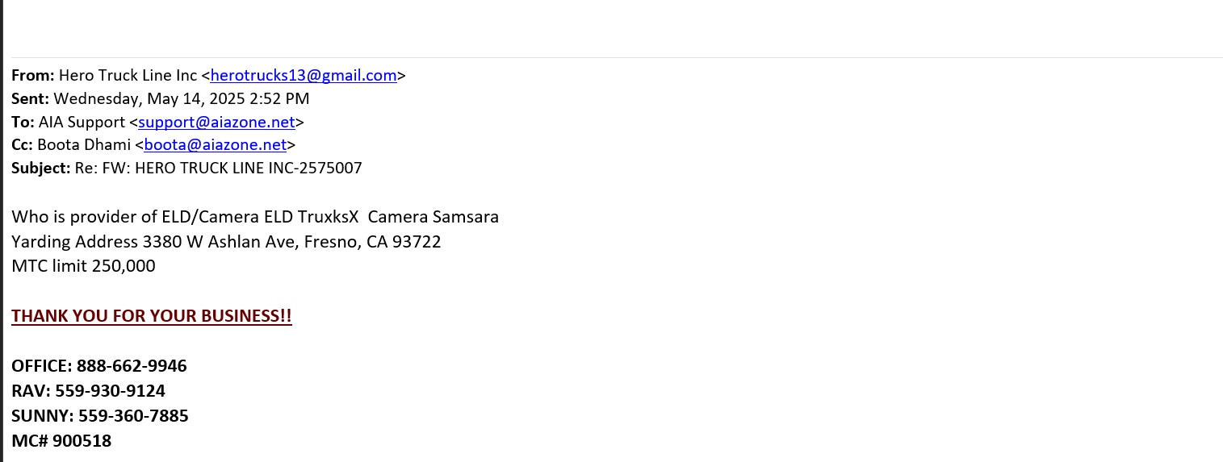The height and width of the screenshot is (462, 1223).
Task: Open the herotrucks13@gmail.com sender link
Action: pos(303,76)
